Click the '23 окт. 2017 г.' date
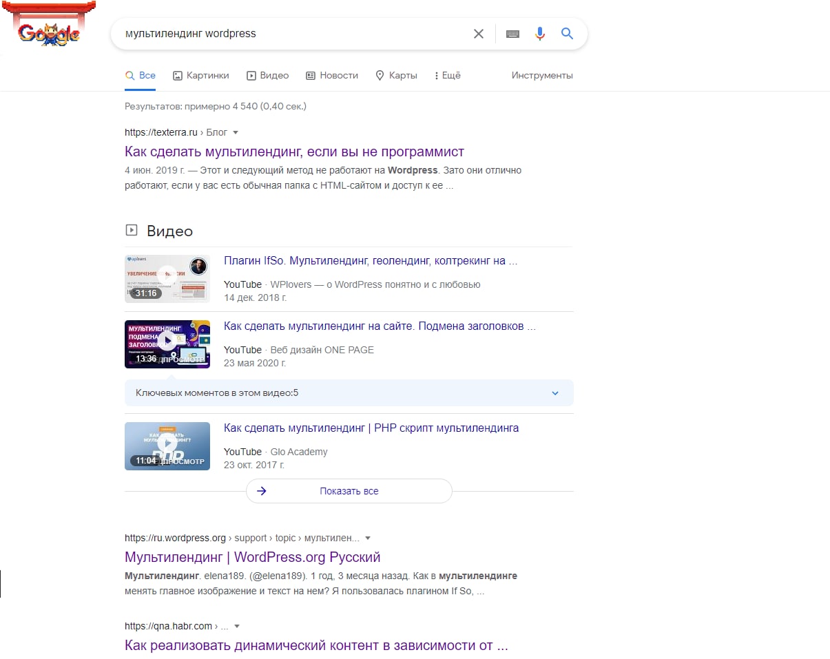Image resolution: width=830 pixels, height=659 pixels. [254, 465]
